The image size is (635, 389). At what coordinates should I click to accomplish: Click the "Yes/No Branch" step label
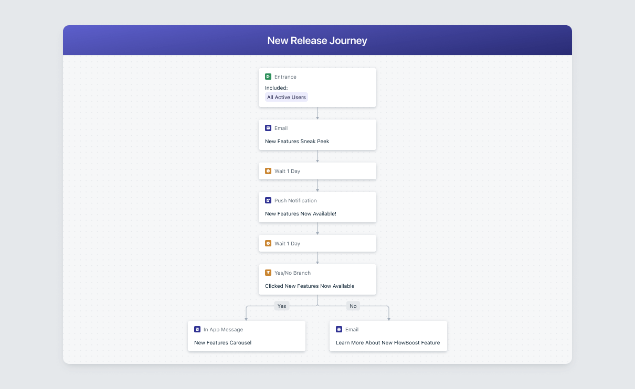pyautogui.click(x=292, y=273)
